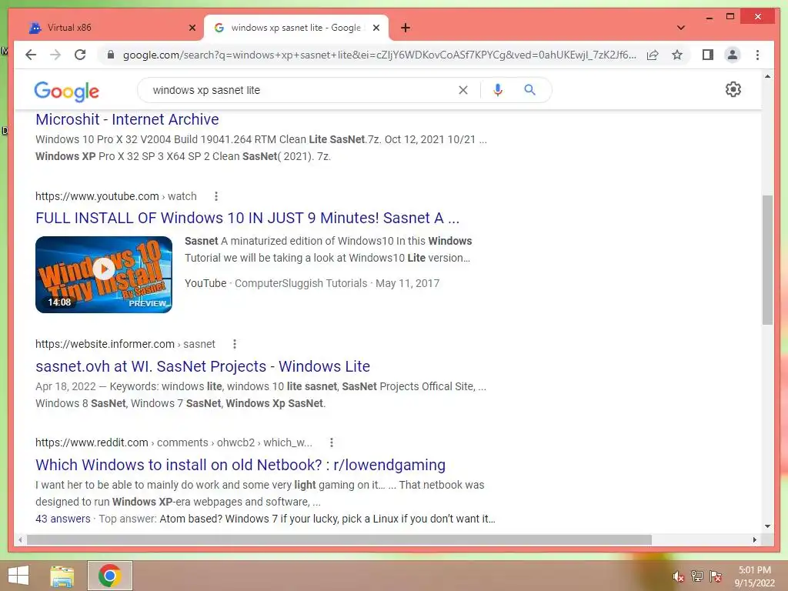Viewport: 788px width, 591px height.
Task: Focus the Google search box
Action: pos(302,91)
